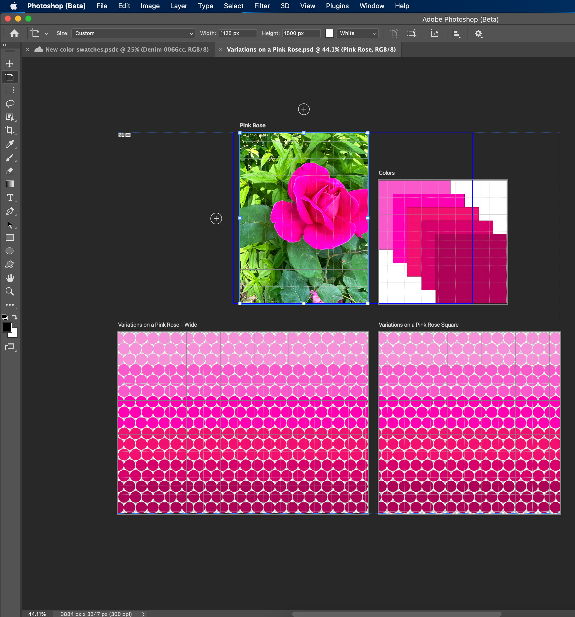Select the Eraser tool

(x=10, y=171)
